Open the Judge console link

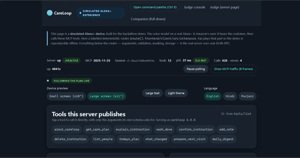pyautogui.click(x=195, y=7)
